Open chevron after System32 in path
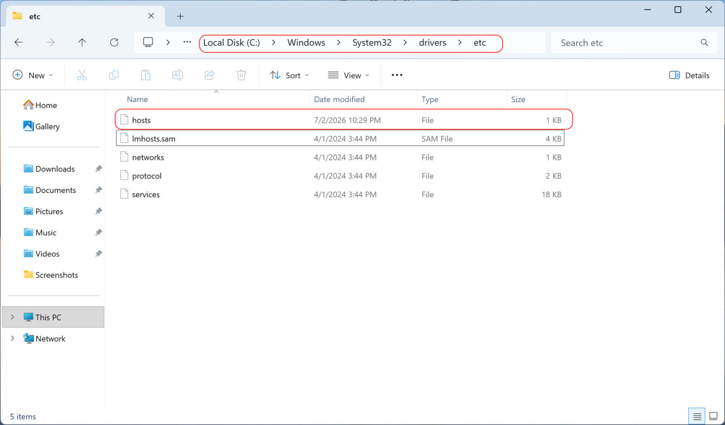Screen dimensions: 725x425 pos(405,42)
